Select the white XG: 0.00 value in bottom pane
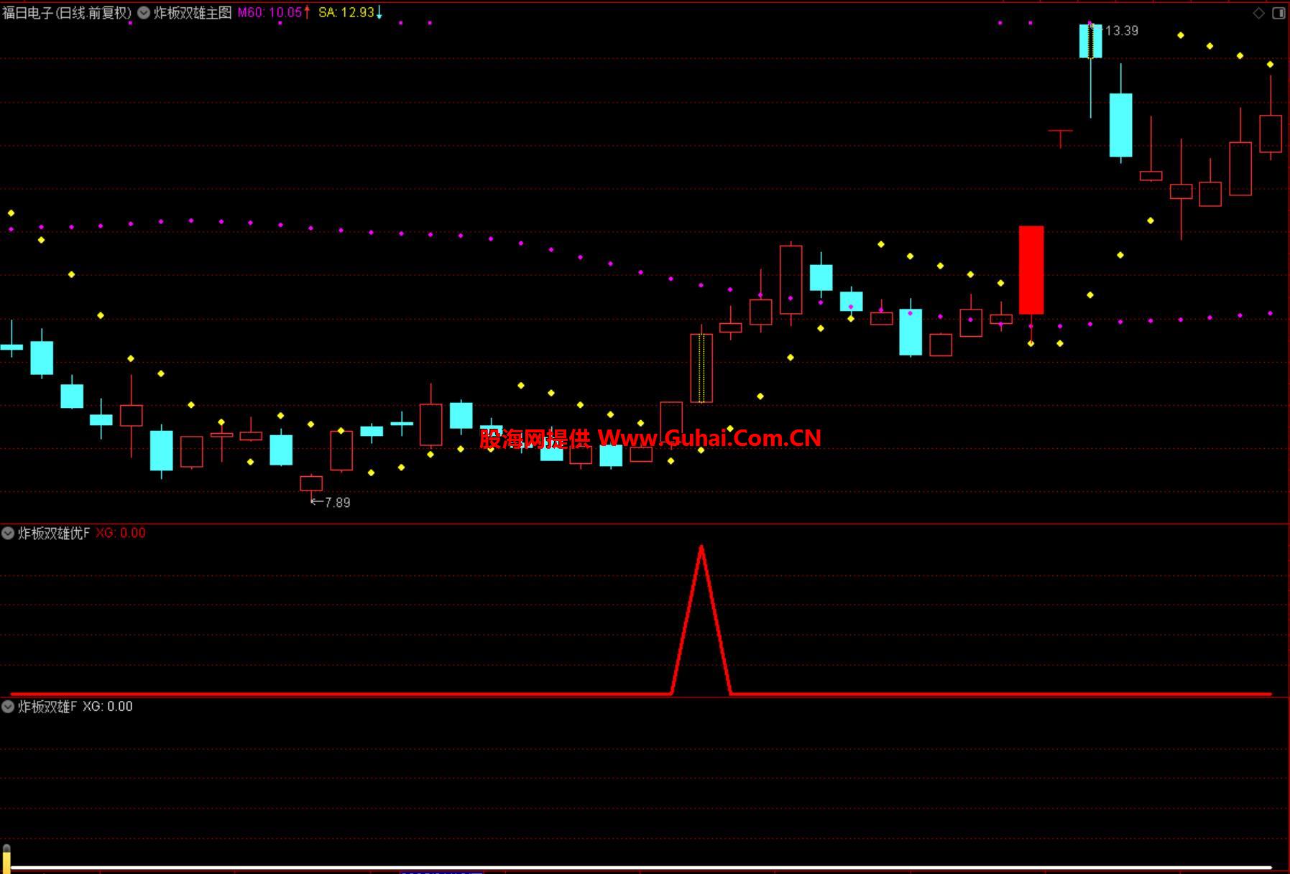Screen dimensions: 1290x874 pos(108,707)
